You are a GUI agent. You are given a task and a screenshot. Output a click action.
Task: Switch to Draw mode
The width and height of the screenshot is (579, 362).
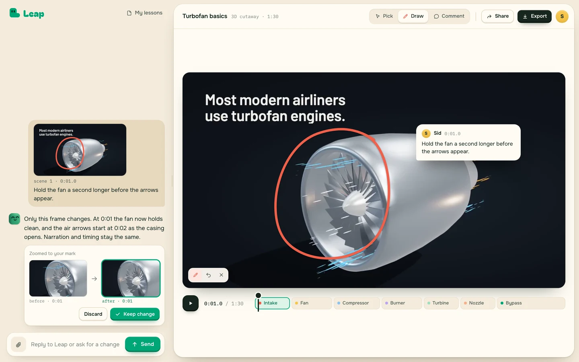(x=413, y=16)
